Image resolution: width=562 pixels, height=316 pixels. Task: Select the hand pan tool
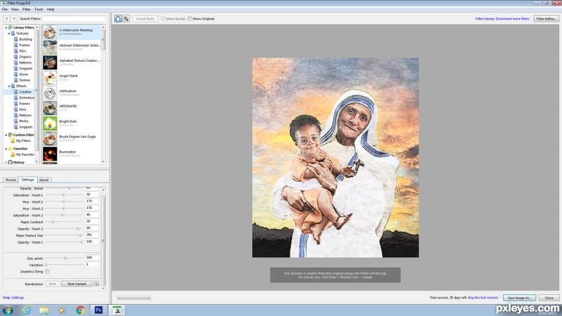coord(118,19)
